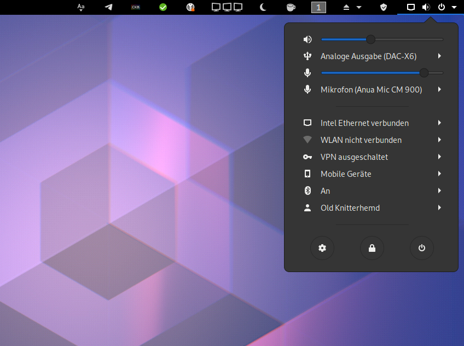Click the power icon in top bar

coord(441,7)
